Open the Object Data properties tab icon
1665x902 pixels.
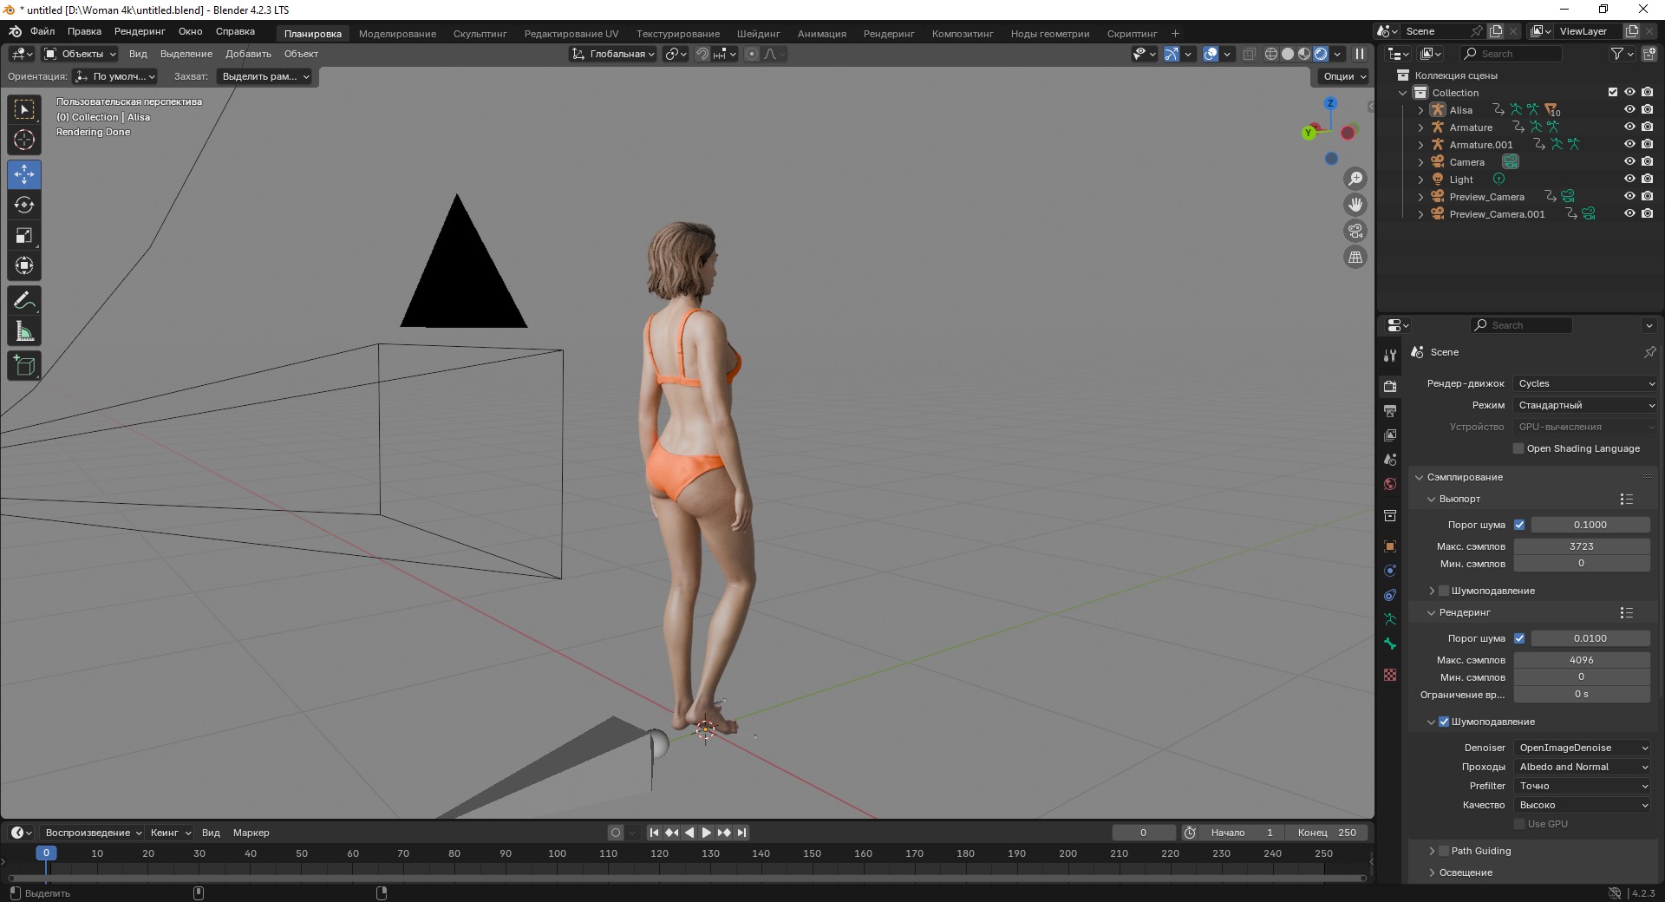click(x=1390, y=619)
